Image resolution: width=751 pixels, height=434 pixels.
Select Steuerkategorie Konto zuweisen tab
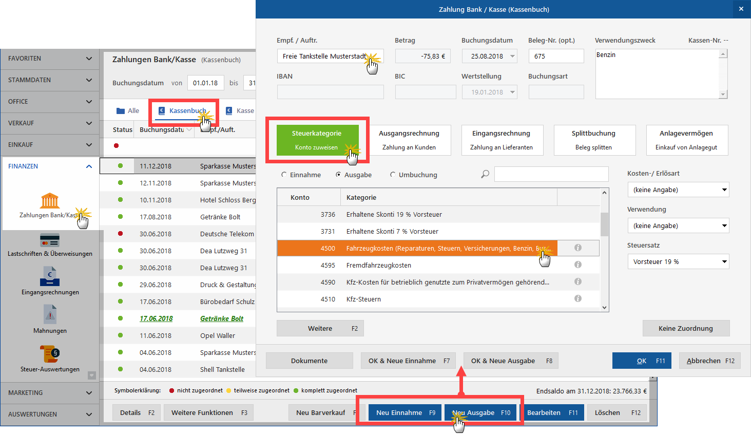click(x=317, y=140)
